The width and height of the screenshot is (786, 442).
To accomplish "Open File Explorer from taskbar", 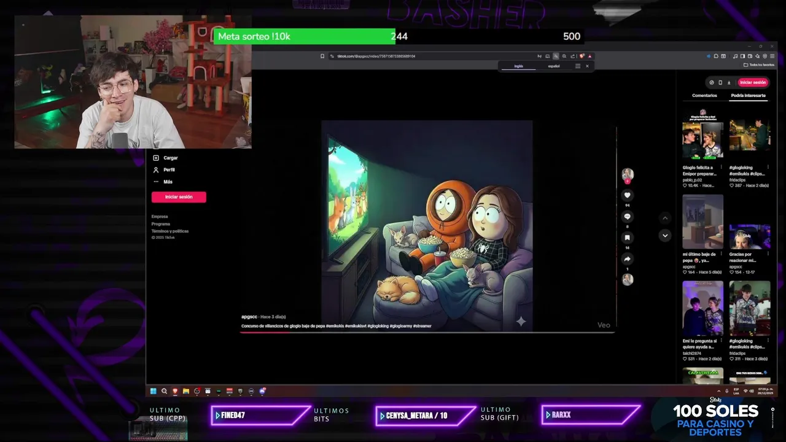I will pyautogui.click(x=186, y=391).
